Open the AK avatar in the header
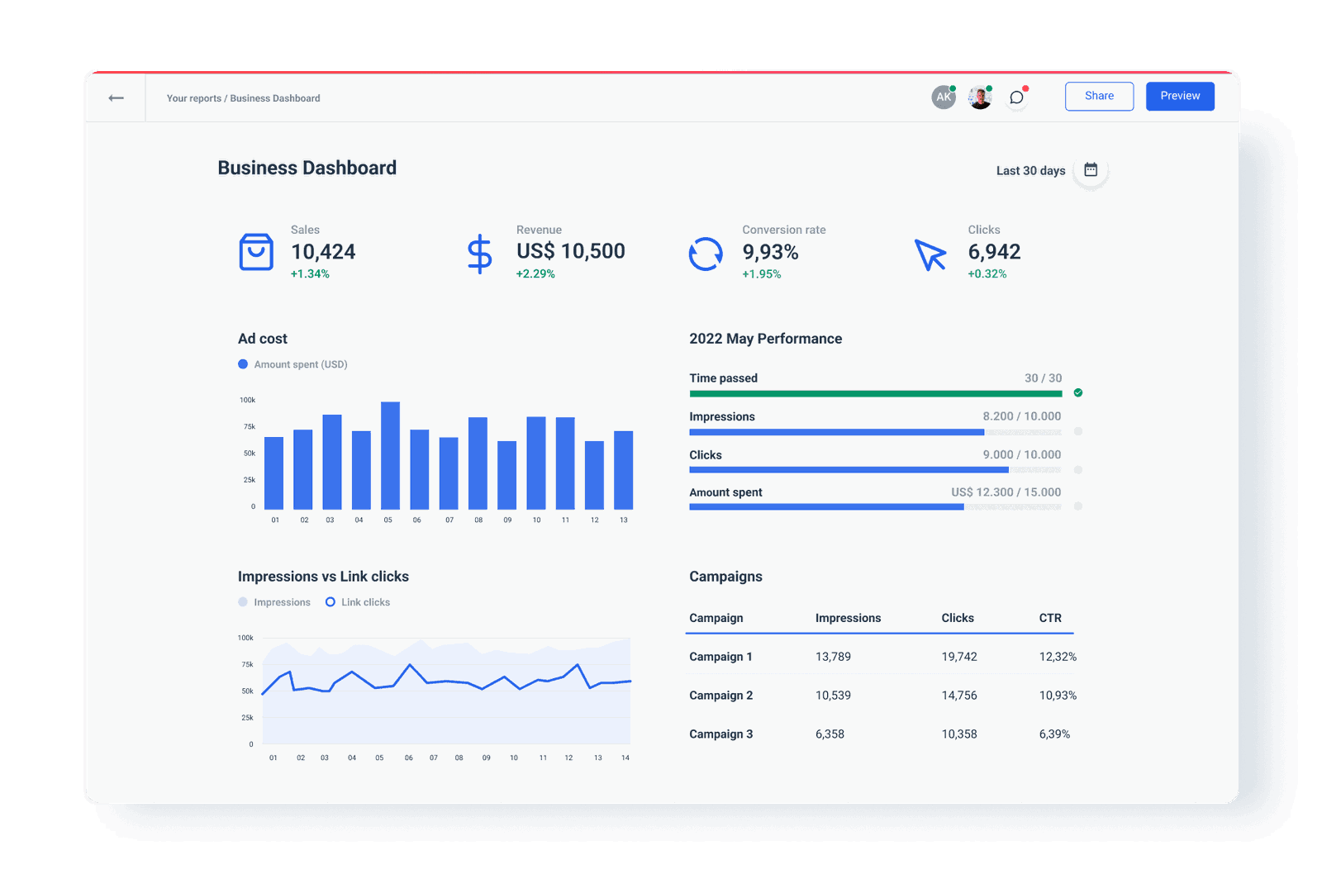 click(943, 97)
